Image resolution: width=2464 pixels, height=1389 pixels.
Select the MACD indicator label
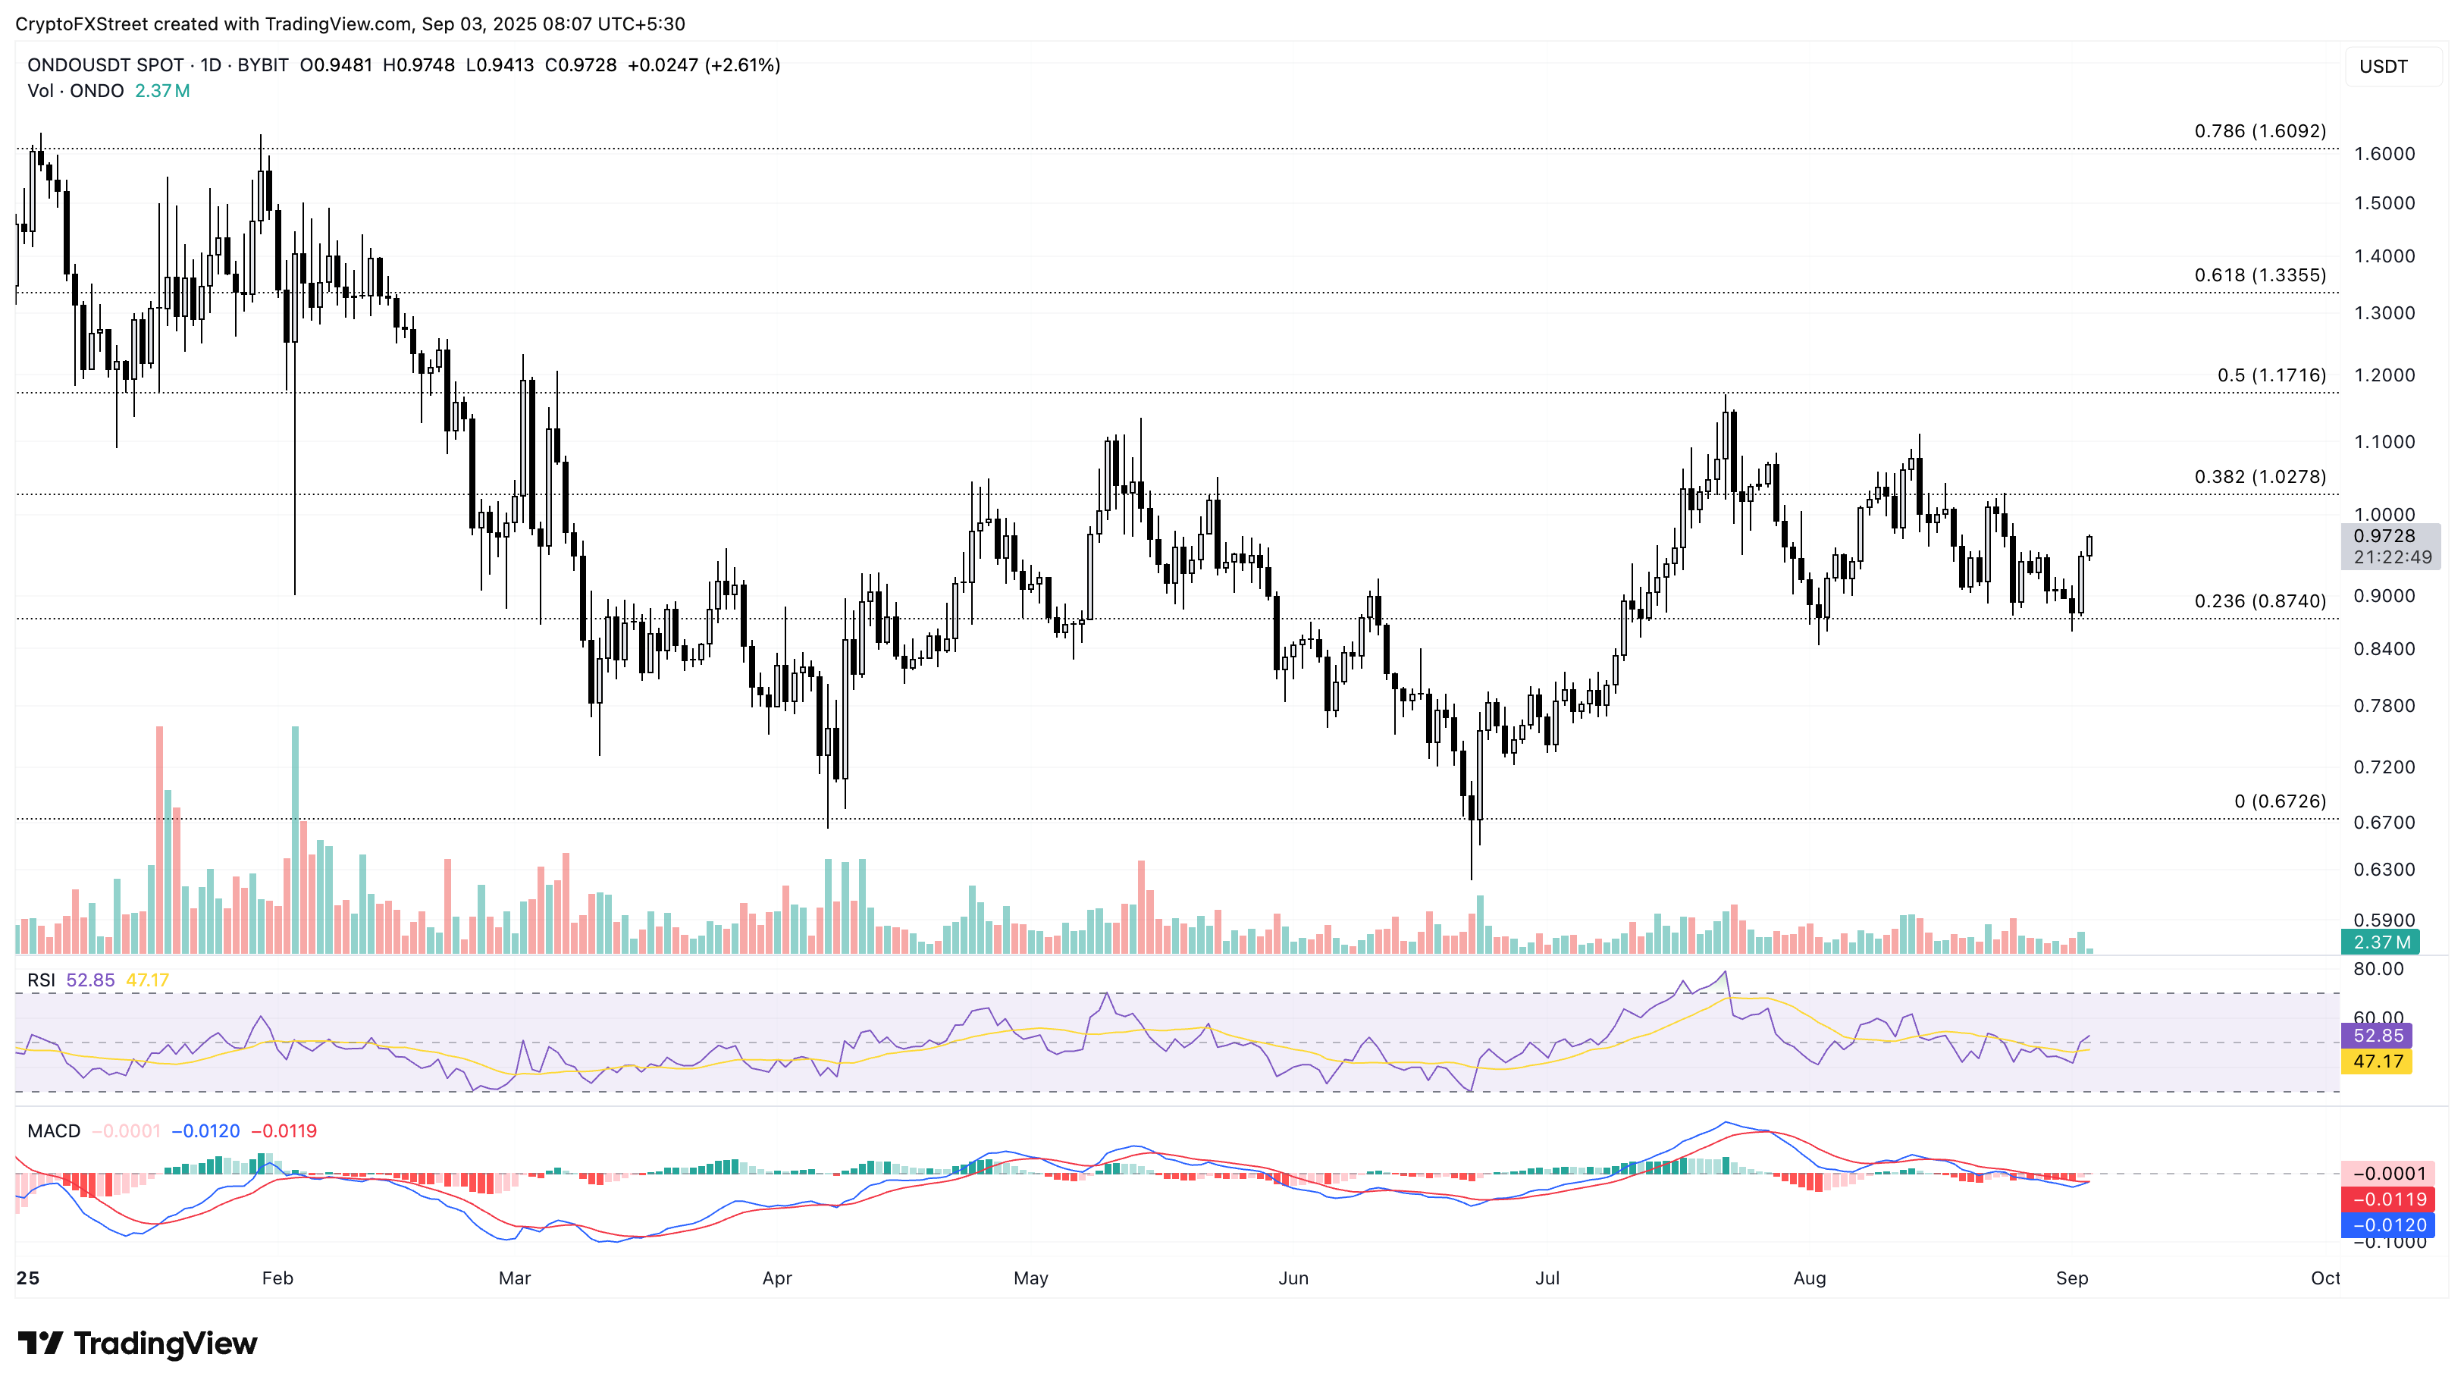54,1130
